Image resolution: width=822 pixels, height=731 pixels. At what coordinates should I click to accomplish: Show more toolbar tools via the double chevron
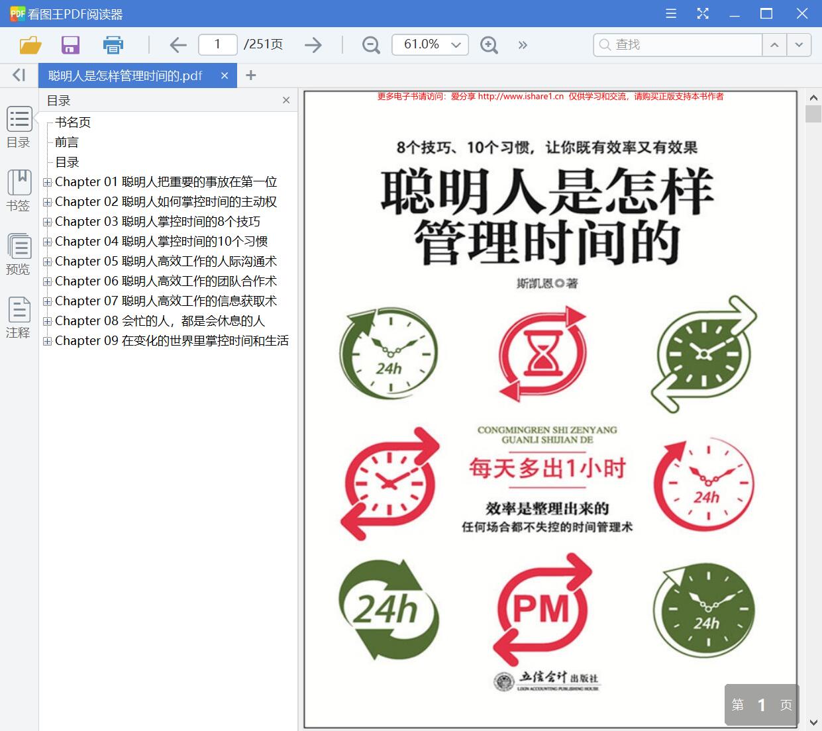pyautogui.click(x=523, y=45)
